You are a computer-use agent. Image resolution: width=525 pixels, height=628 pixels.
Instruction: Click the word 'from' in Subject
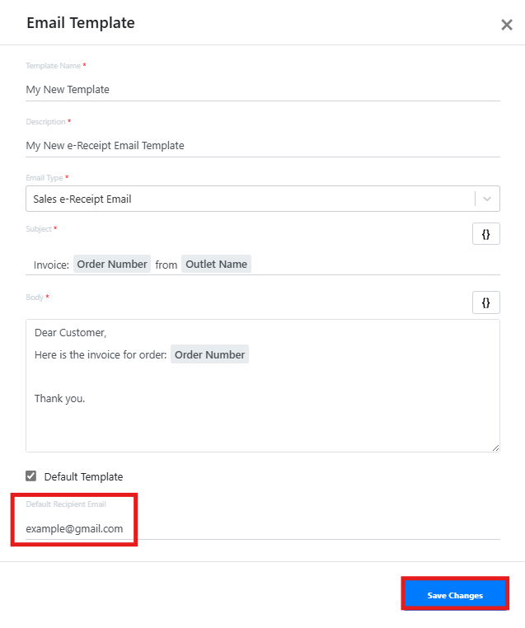(x=166, y=265)
